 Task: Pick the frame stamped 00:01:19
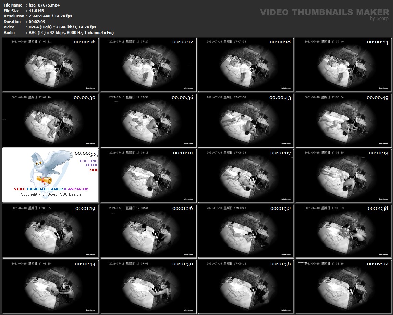50,231
